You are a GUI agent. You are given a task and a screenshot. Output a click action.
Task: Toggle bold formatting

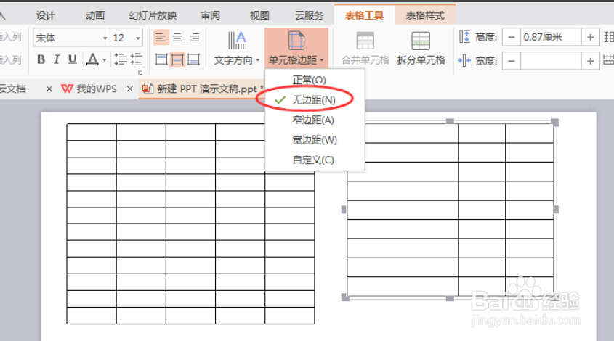(x=41, y=59)
